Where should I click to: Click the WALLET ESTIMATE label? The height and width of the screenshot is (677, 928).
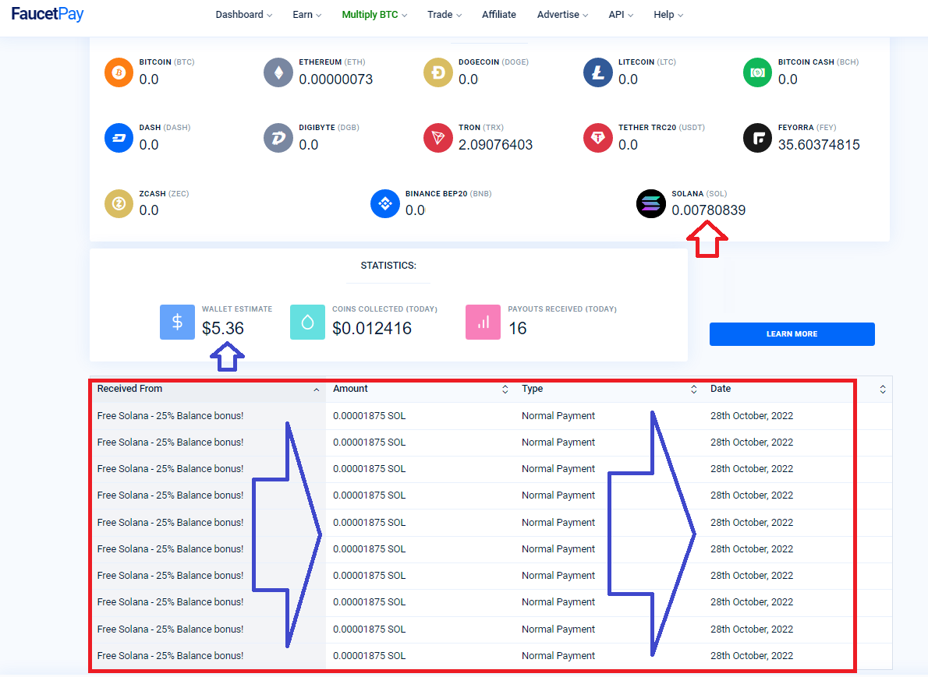coord(237,309)
